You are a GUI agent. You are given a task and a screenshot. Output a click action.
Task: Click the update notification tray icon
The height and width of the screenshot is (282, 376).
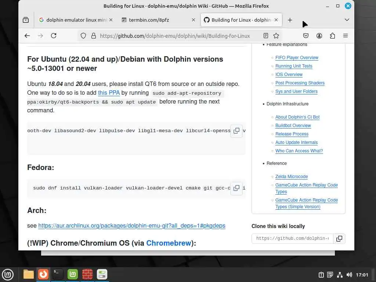click(x=321, y=275)
